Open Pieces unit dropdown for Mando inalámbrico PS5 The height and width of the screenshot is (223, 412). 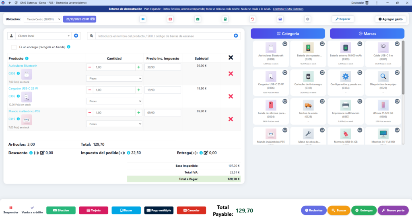coord(114,124)
